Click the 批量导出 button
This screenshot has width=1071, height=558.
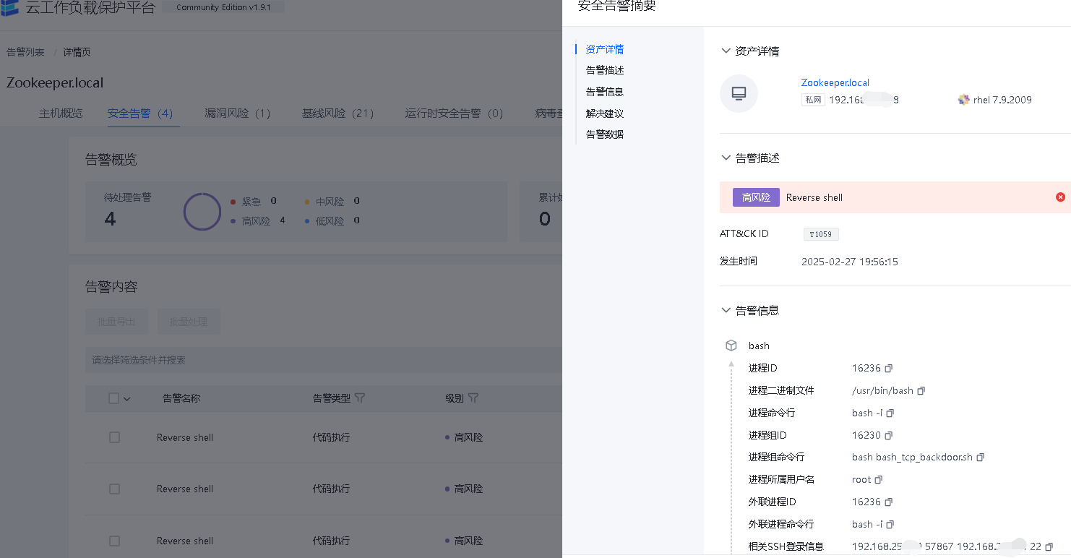[x=116, y=322]
